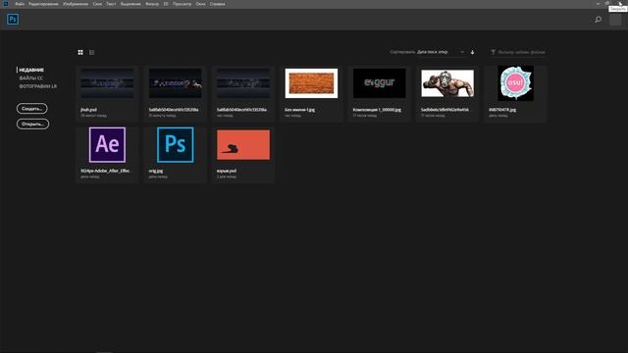This screenshot has width=628, height=353.
Task: Click the Photoshop Ps home logo
Action: [13, 20]
